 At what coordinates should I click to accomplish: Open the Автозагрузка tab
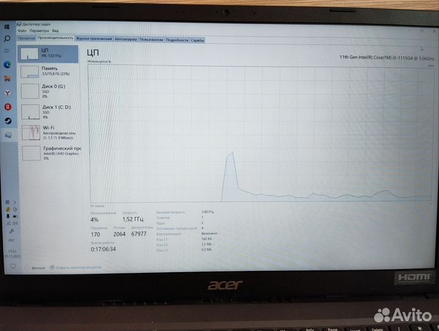tap(126, 39)
